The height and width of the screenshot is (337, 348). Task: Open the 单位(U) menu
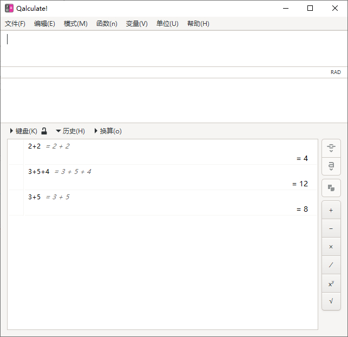[167, 24]
